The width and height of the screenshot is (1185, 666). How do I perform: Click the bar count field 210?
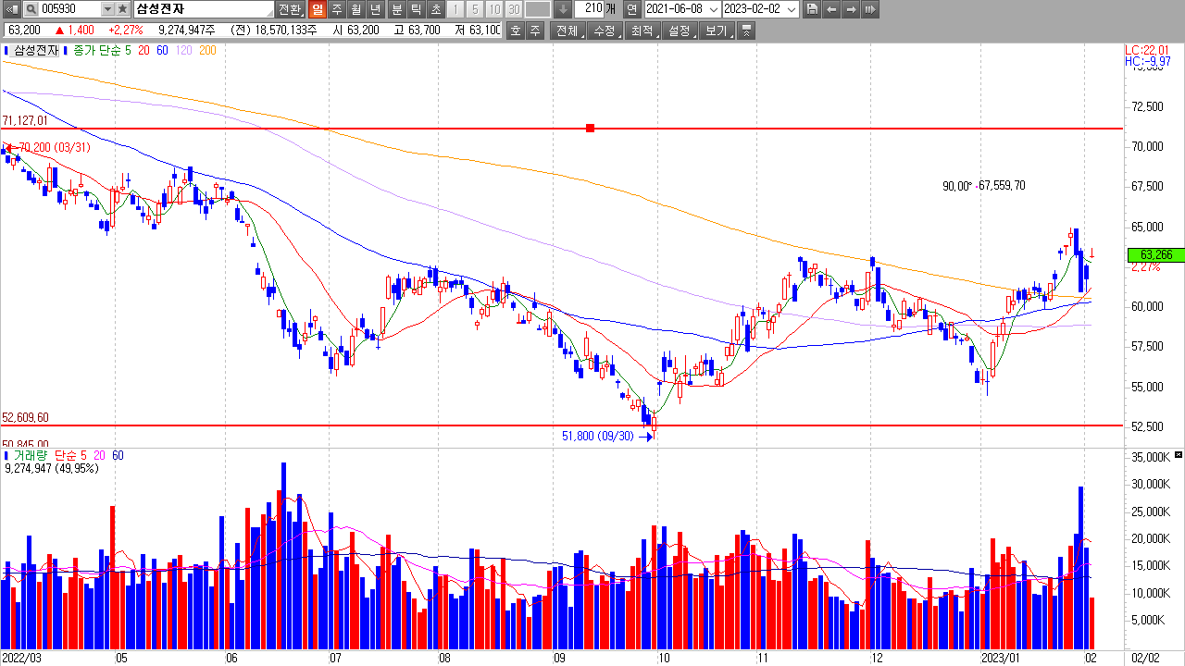589,9
